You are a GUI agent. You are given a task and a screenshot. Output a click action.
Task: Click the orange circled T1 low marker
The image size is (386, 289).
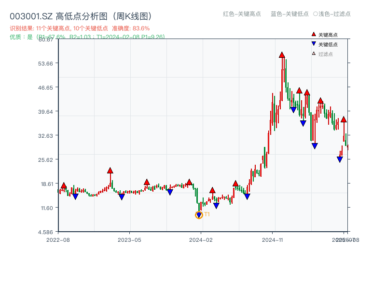[199, 215]
